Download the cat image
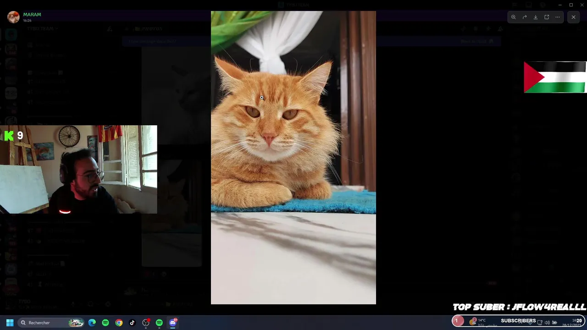 click(x=536, y=17)
